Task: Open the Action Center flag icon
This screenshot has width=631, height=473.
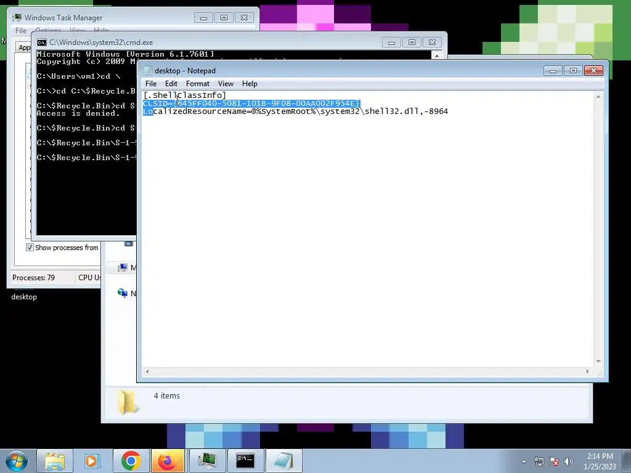Action: click(554, 461)
